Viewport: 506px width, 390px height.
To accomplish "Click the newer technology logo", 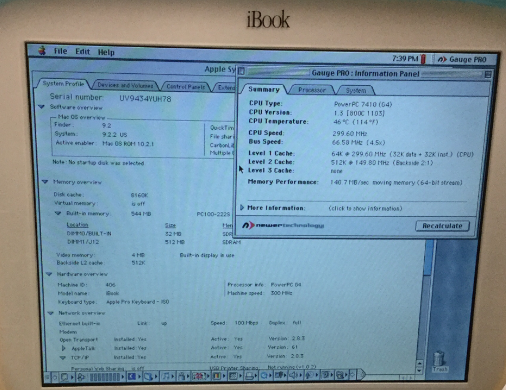I will click(283, 225).
